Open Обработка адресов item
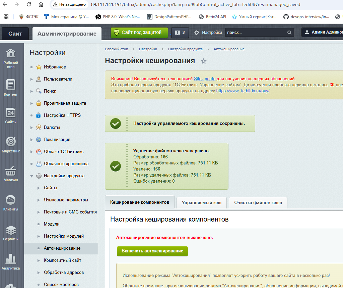The height and width of the screenshot is (288, 343). pos(64,273)
